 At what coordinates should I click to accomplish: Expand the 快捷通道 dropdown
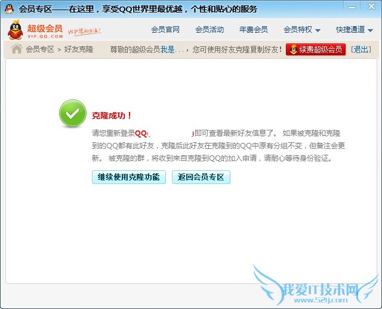pos(355,30)
